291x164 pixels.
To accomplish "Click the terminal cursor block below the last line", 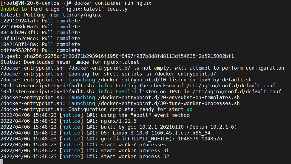I will (2, 162).
